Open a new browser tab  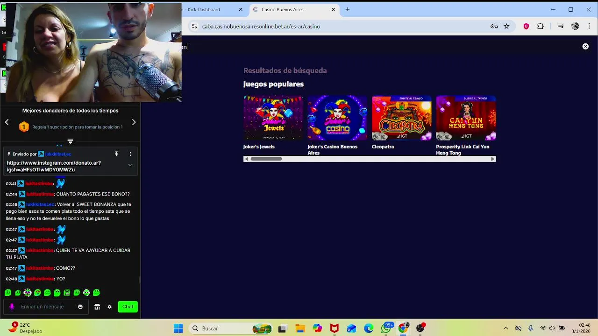pos(348,9)
